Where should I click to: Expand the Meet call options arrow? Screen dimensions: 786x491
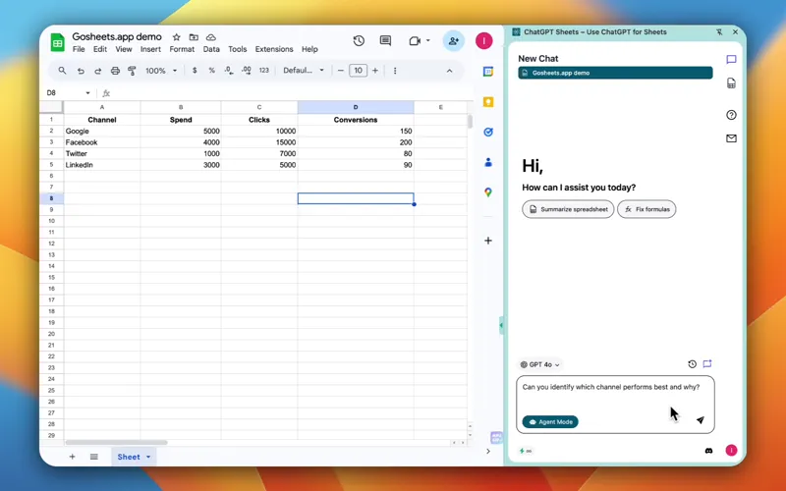pos(428,40)
